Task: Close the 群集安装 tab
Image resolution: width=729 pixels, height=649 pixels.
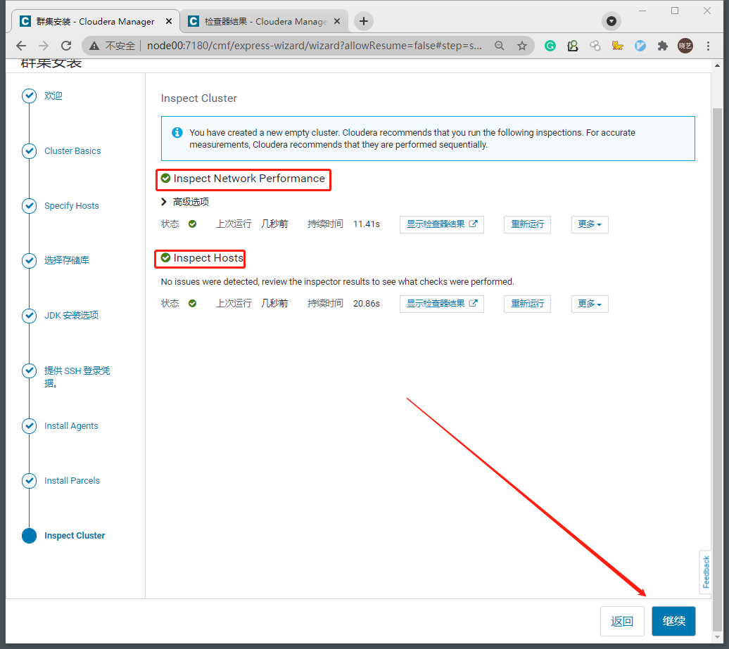Action: [x=169, y=21]
